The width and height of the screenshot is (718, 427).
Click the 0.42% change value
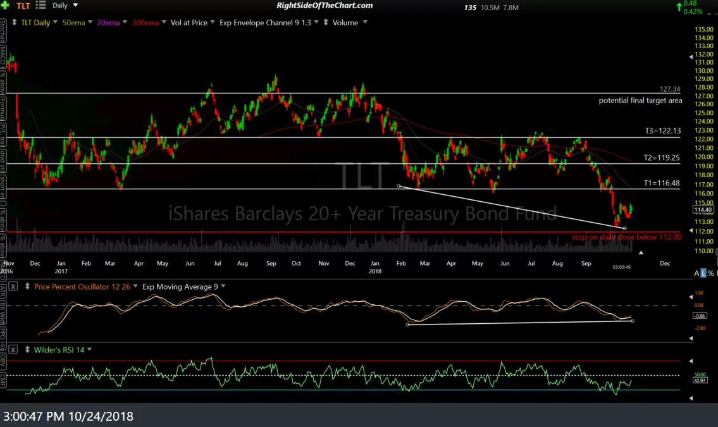(693, 11)
